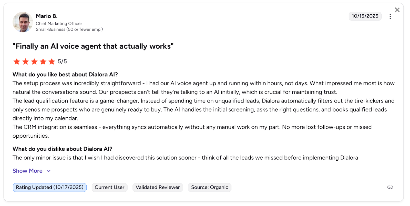Screen dimensions: 410x206
Task: Close the review popup with the X
Action: (397, 10)
